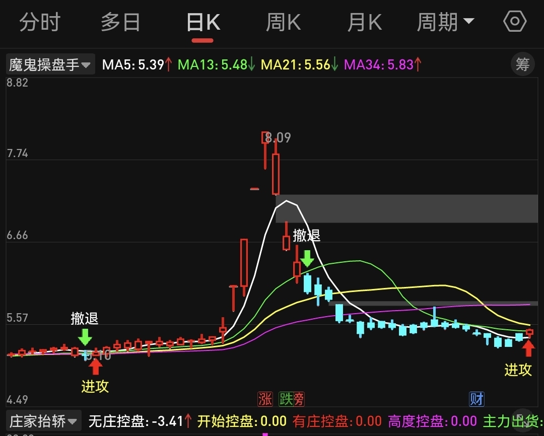Open the 魔鬼操盘手 indicator dropdown
The width and height of the screenshot is (544, 436).
point(50,64)
